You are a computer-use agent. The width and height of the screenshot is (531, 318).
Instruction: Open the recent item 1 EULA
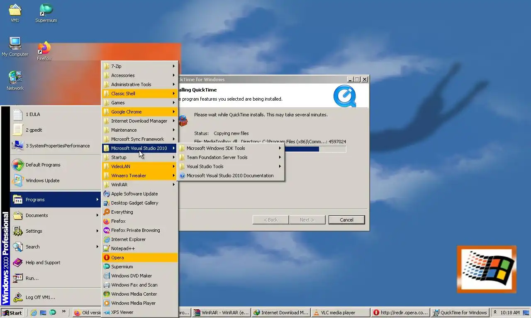coord(56,114)
